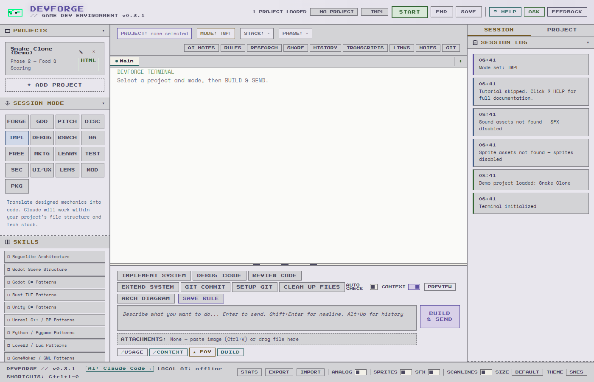Click the Session Mode gear icon
594x382 pixels.
(8, 103)
